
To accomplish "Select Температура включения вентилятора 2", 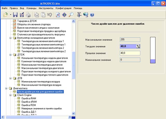I will 43,48.
